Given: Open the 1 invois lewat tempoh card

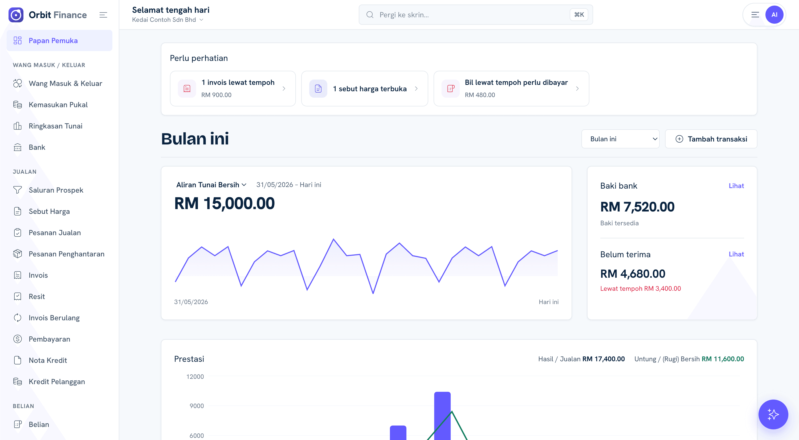Looking at the screenshot, I should pos(233,89).
